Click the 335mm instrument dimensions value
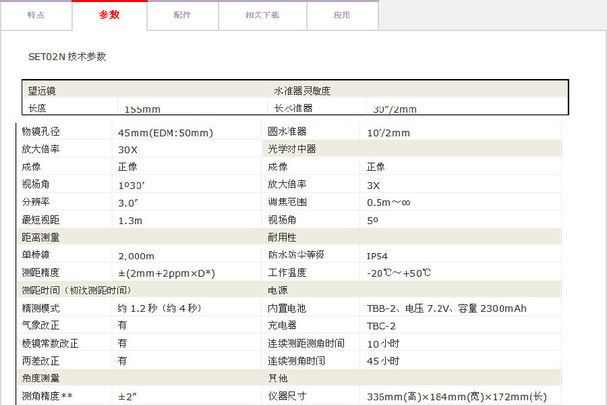607x405 pixels. [457, 397]
